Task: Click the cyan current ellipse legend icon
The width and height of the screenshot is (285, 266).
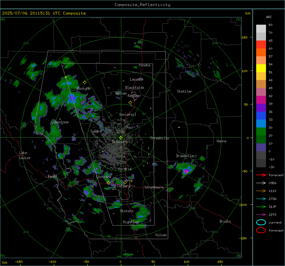Action: click(x=261, y=222)
